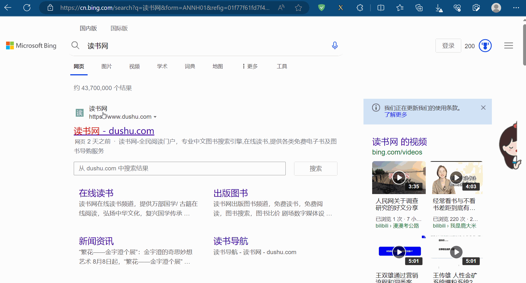View site info via the address bar lock icon
526x283 pixels.
pyautogui.click(x=50, y=8)
